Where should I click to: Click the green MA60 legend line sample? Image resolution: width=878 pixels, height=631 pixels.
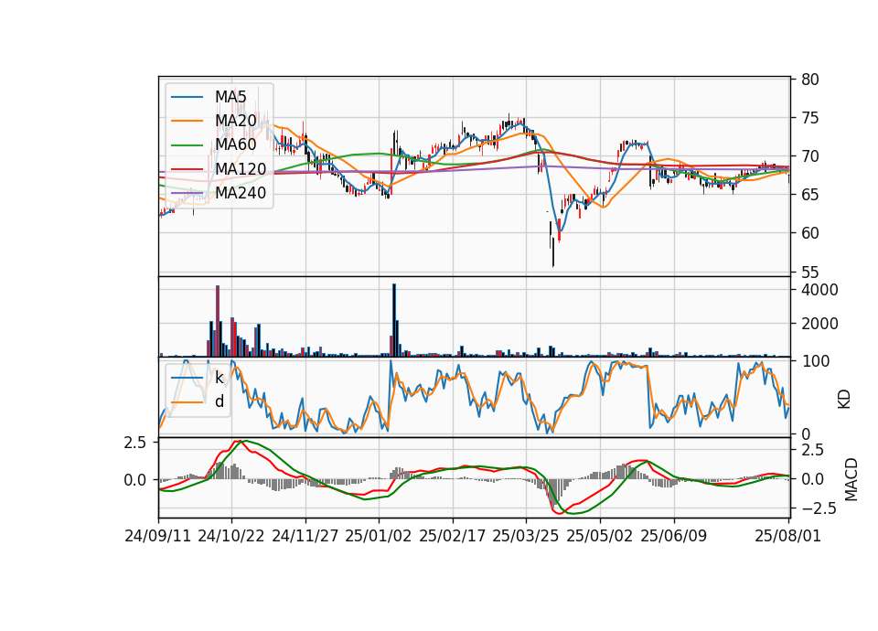coord(187,145)
